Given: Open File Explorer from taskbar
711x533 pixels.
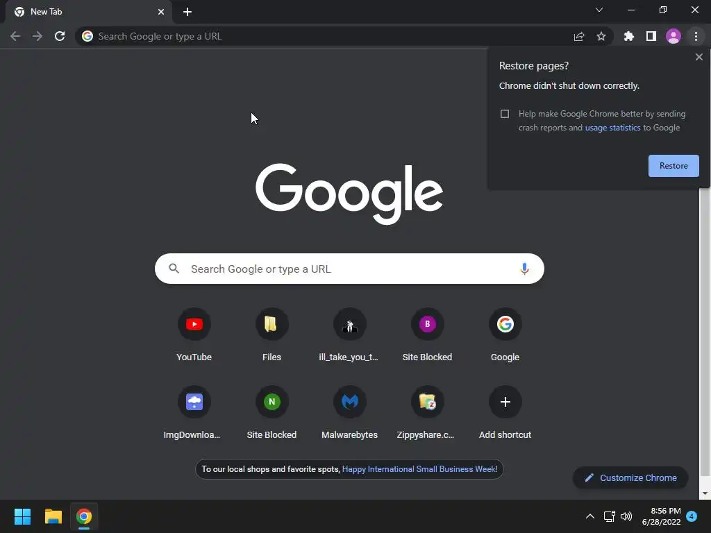Looking at the screenshot, I should coord(53,516).
